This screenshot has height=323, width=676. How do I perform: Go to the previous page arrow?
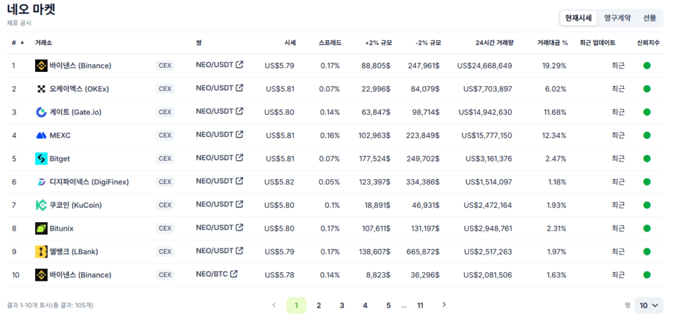pyautogui.click(x=274, y=305)
